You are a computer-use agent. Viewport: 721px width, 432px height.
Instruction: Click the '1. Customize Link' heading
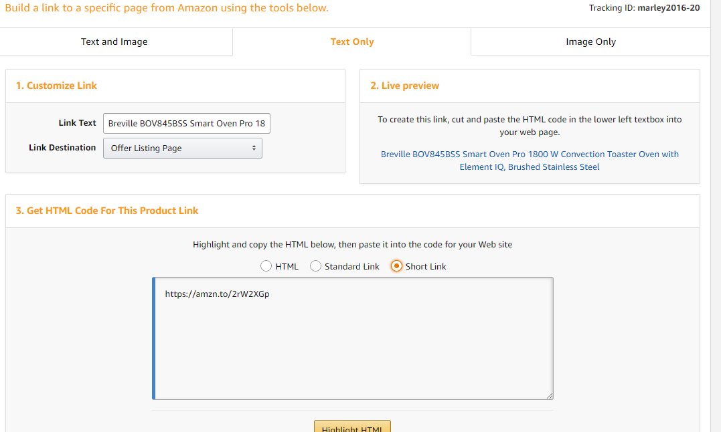click(x=56, y=86)
